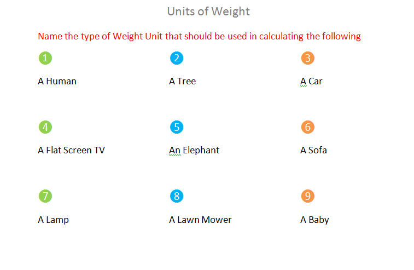Click the green number 4 circle

[x=45, y=127]
